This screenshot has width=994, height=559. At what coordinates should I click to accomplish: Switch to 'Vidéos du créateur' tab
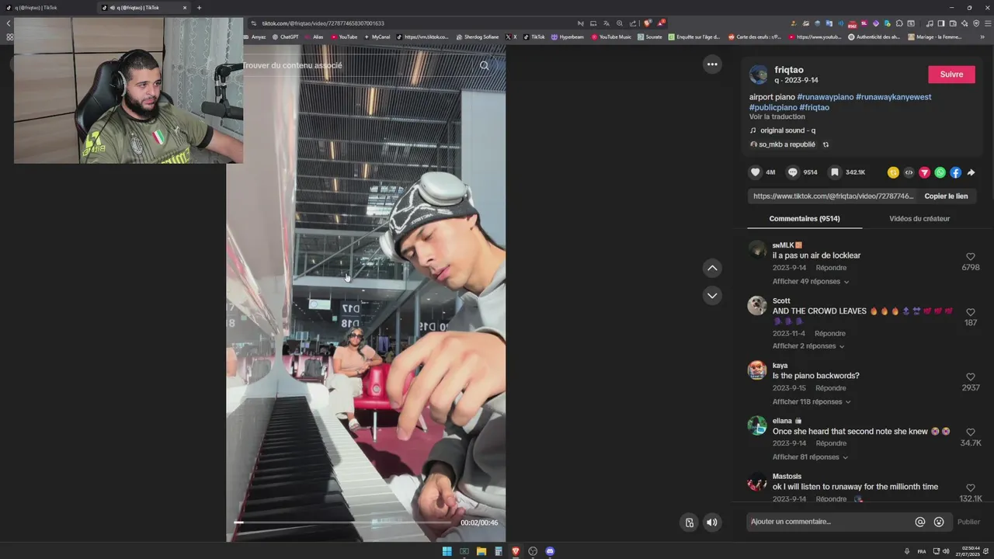[x=919, y=219]
